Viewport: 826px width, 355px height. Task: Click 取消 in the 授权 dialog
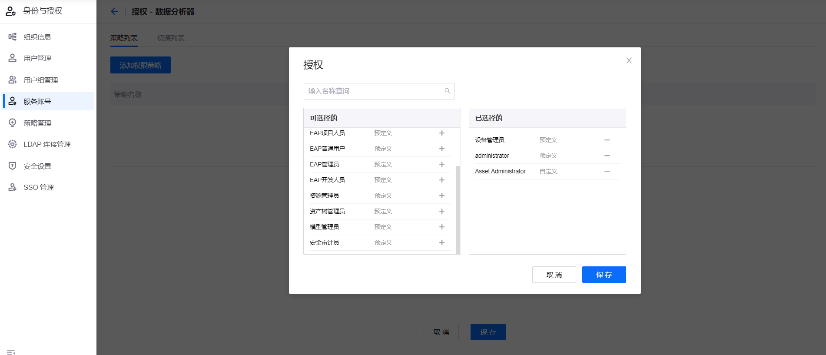coord(554,275)
